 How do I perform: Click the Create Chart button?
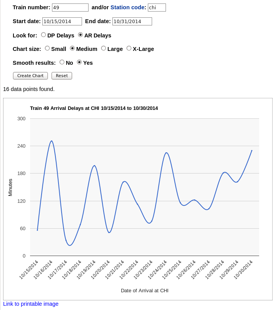[30, 76]
